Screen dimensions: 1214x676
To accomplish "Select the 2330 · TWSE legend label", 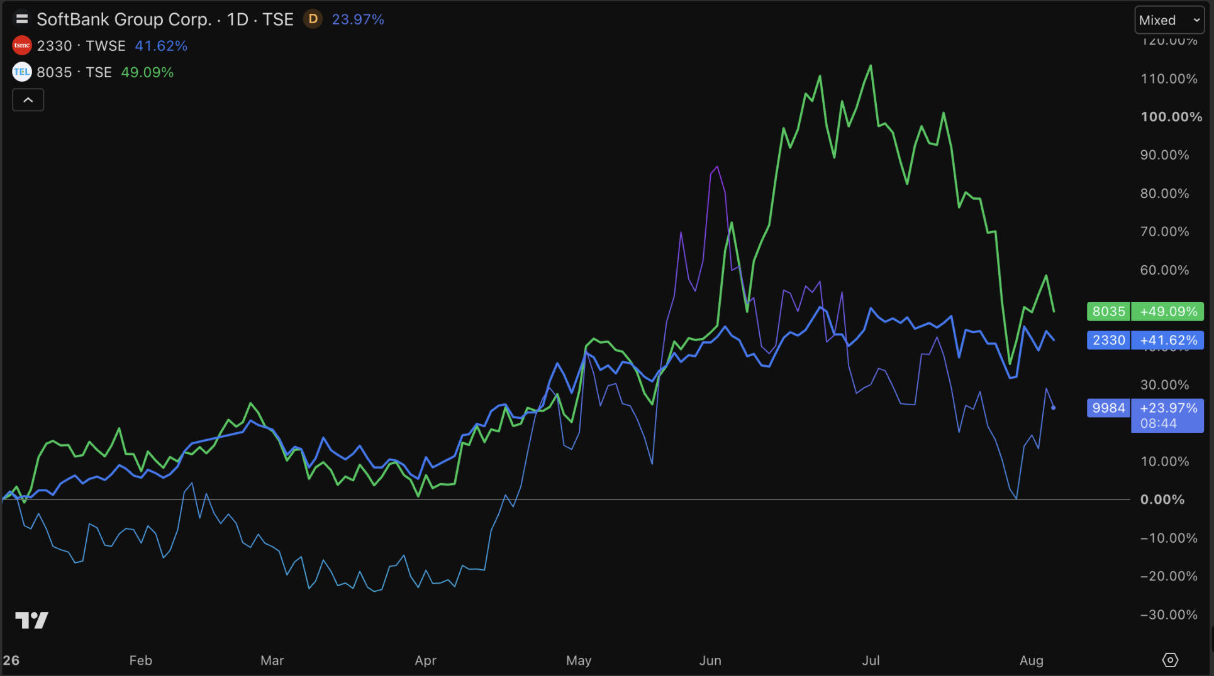I will tap(81, 46).
